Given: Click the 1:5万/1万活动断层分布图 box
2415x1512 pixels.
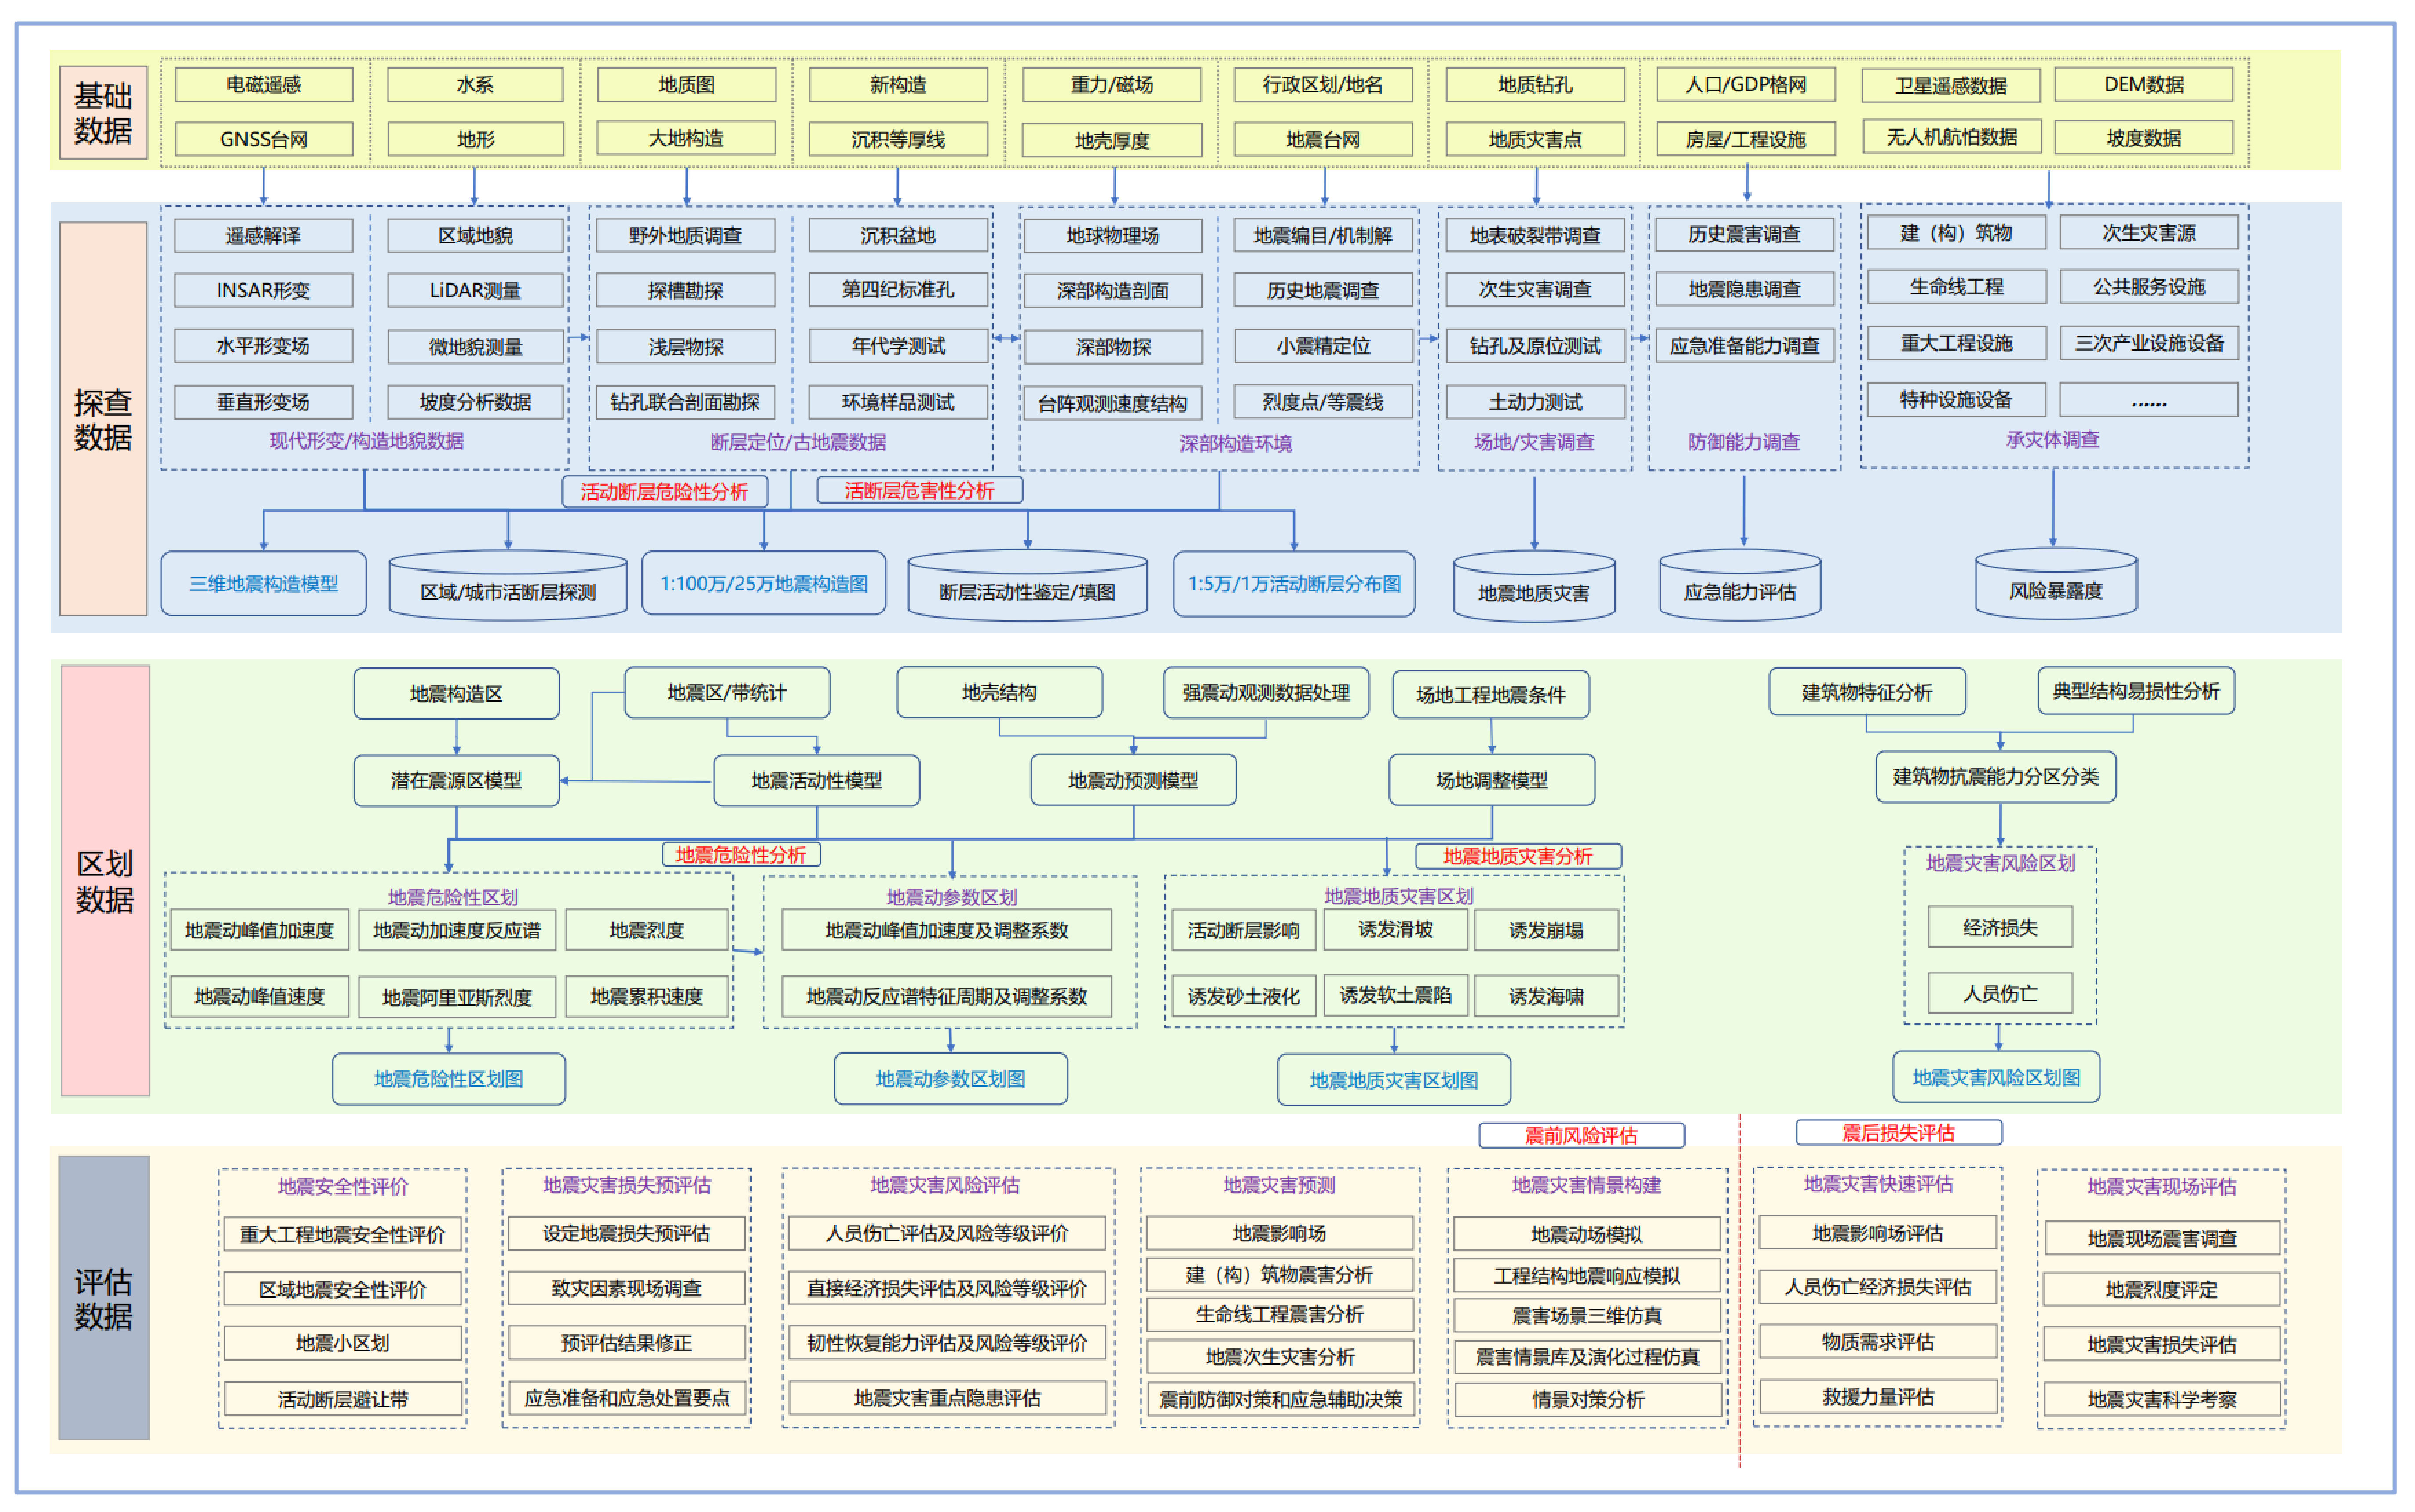Looking at the screenshot, I should [1294, 583].
